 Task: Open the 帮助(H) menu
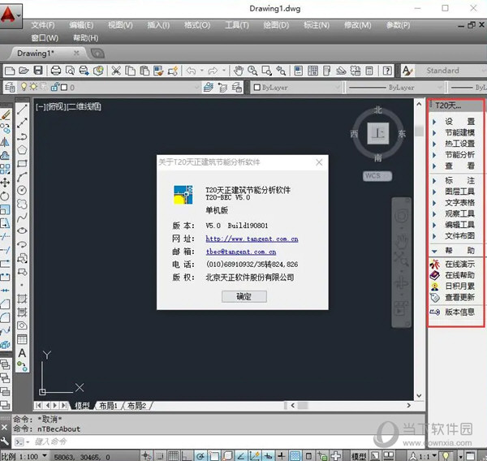(86, 38)
